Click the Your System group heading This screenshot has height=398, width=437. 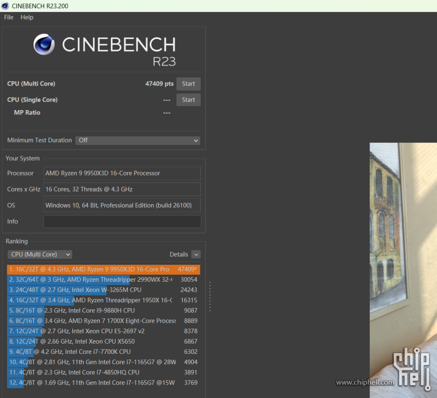click(x=23, y=158)
